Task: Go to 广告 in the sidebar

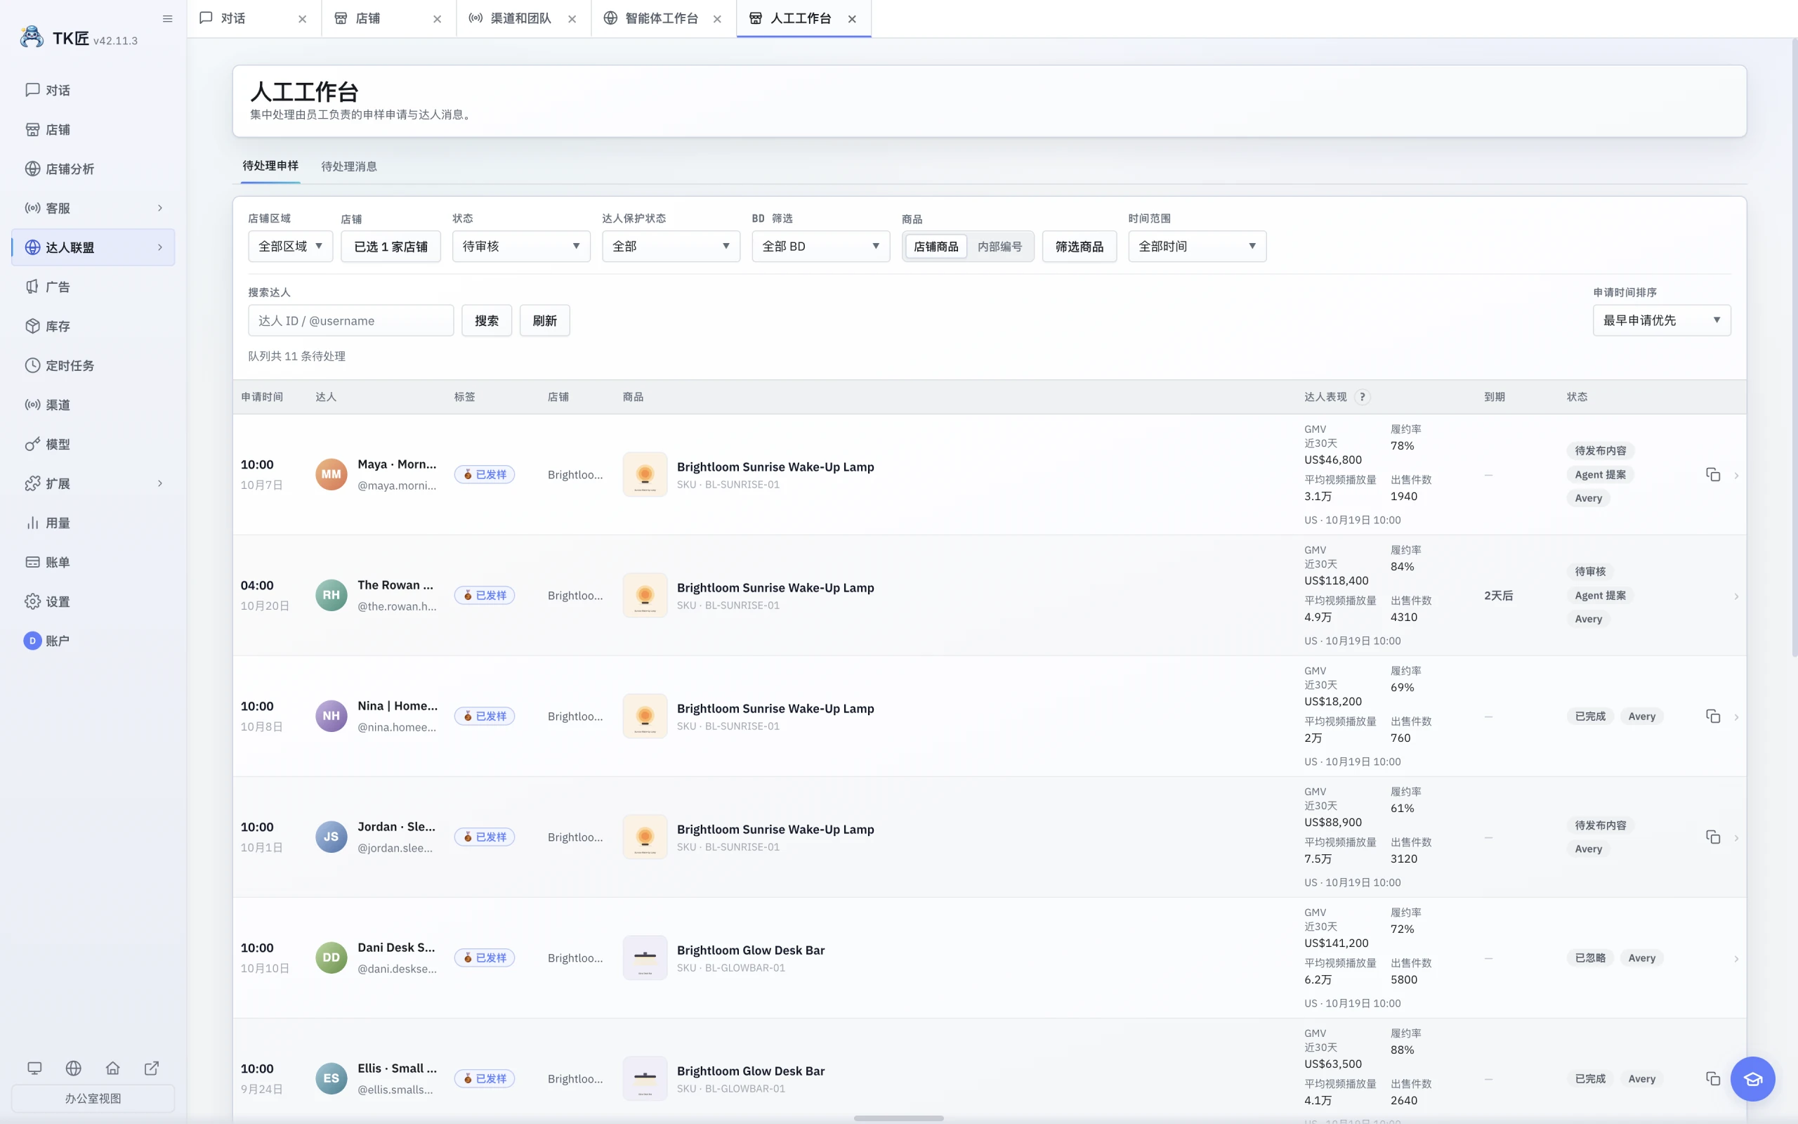Action: 93,287
